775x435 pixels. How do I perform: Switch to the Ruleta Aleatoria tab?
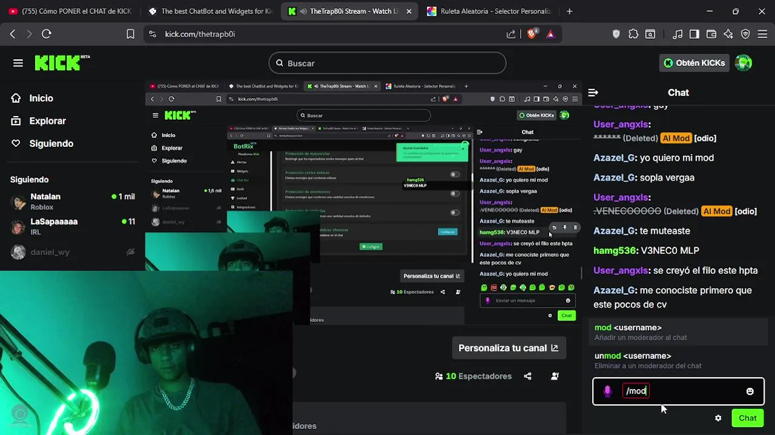(x=489, y=11)
